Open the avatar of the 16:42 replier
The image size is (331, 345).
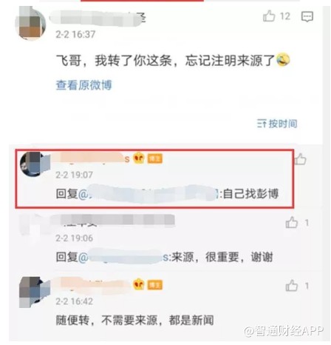(x=35, y=292)
